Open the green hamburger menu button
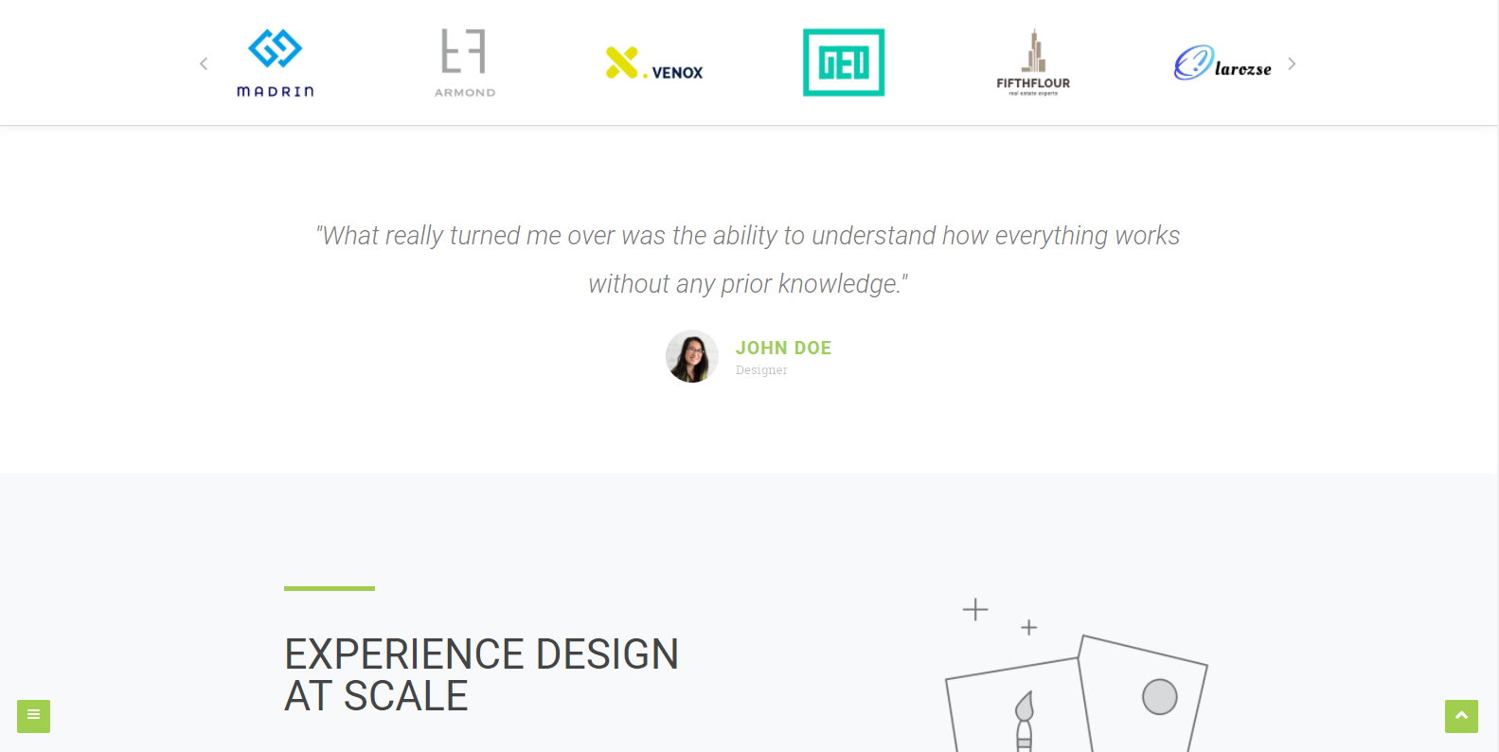Image resolution: width=1499 pixels, height=752 pixels. pyautogui.click(x=33, y=716)
